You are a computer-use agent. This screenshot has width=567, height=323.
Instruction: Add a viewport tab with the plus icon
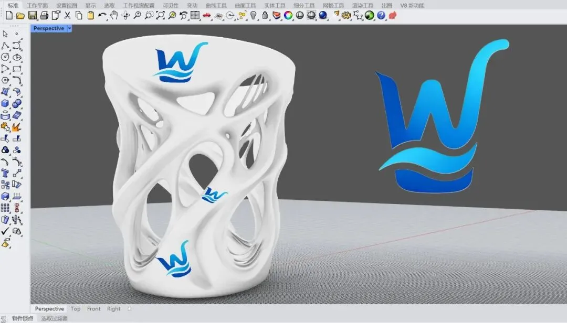pyautogui.click(x=130, y=308)
